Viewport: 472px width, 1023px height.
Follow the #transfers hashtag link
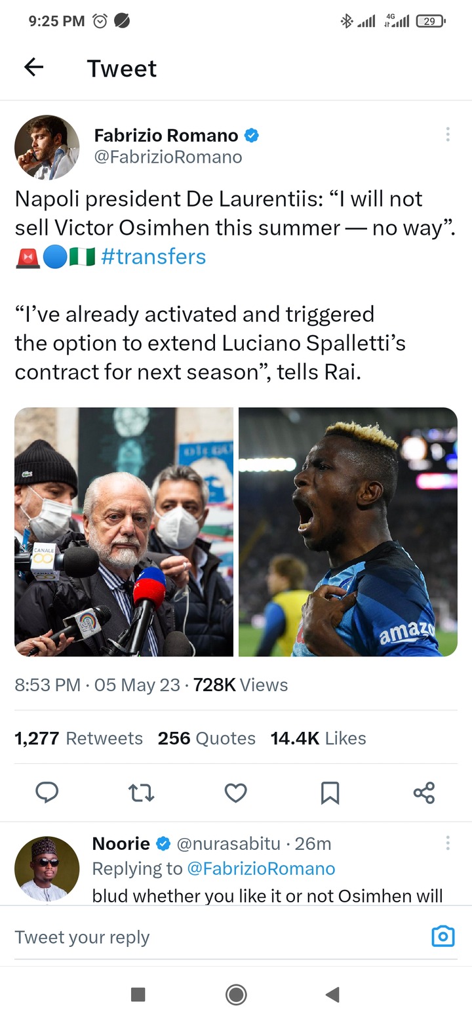click(x=153, y=256)
